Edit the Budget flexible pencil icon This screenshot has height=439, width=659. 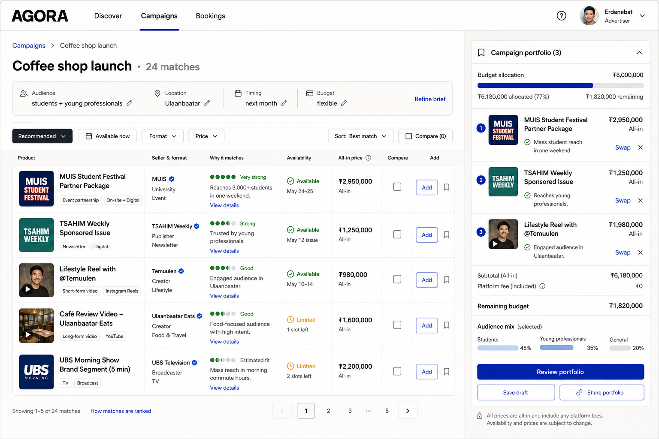tap(344, 103)
